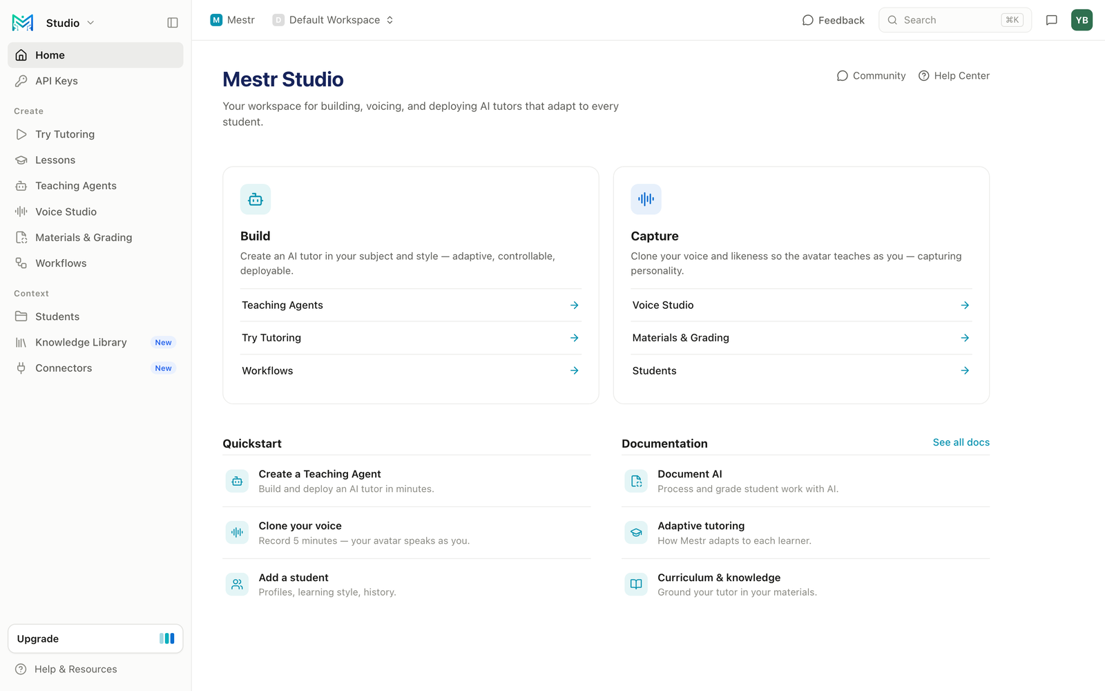Click the Workflows sidebar icon
This screenshot has height=691, width=1105.
21,263
